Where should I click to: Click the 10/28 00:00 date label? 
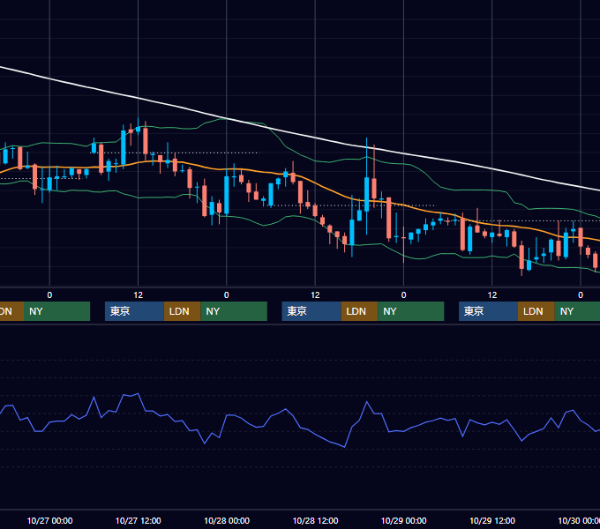point(227,520)
